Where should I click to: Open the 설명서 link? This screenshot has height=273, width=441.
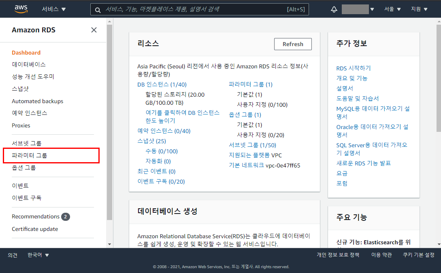pos(345,89)
